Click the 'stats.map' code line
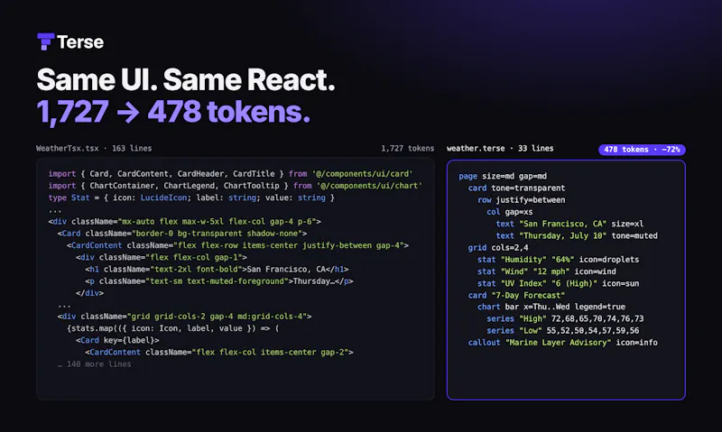This screenshot has height=432, width=722. pos(173,328)
